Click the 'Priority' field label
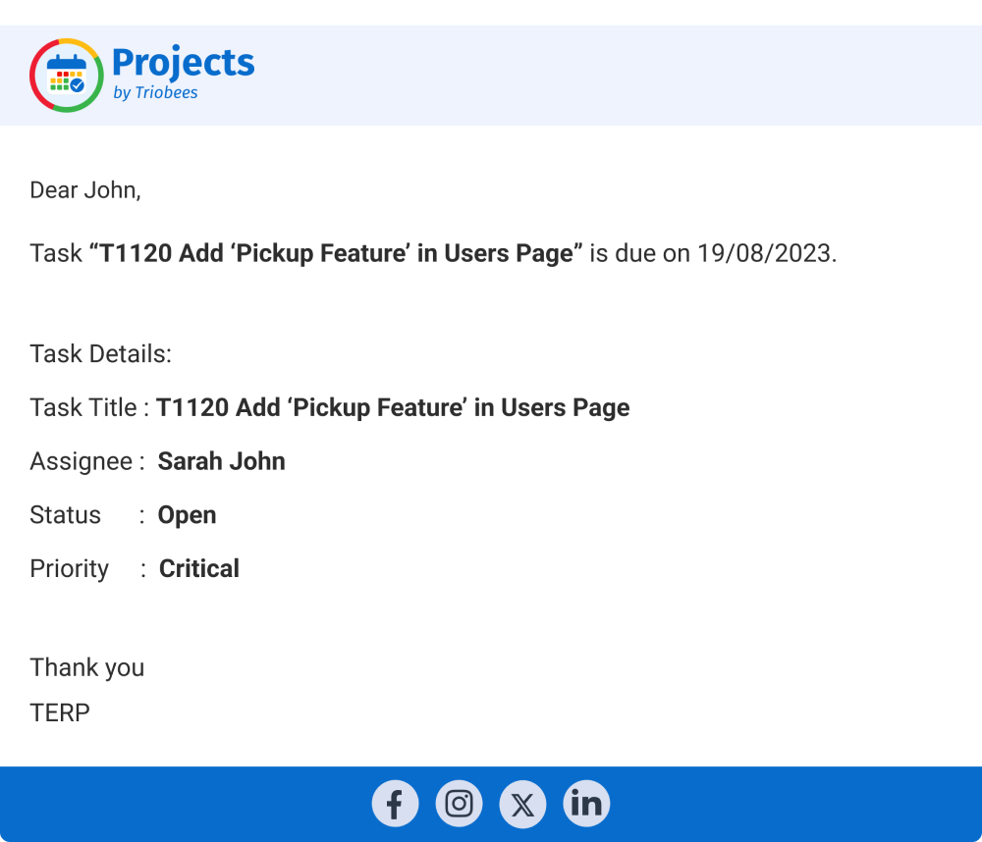The image size is (982, 842). point(69,569)
